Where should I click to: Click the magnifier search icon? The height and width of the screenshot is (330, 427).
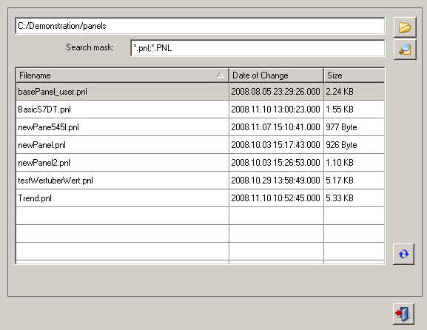point(405,50)
